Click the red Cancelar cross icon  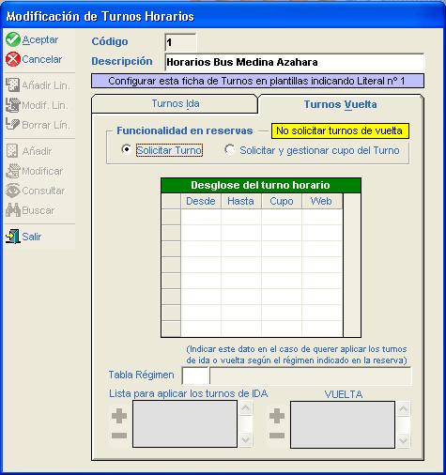click(13, 59)
